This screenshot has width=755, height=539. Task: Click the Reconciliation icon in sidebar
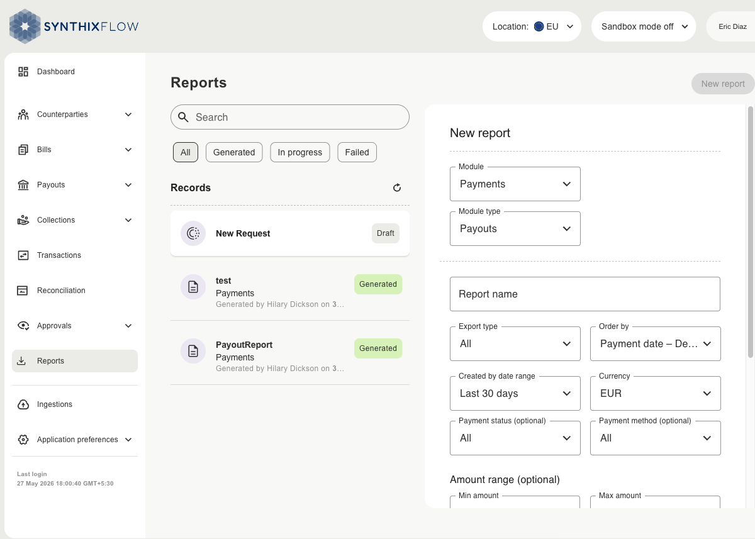(x=23, y=291)
